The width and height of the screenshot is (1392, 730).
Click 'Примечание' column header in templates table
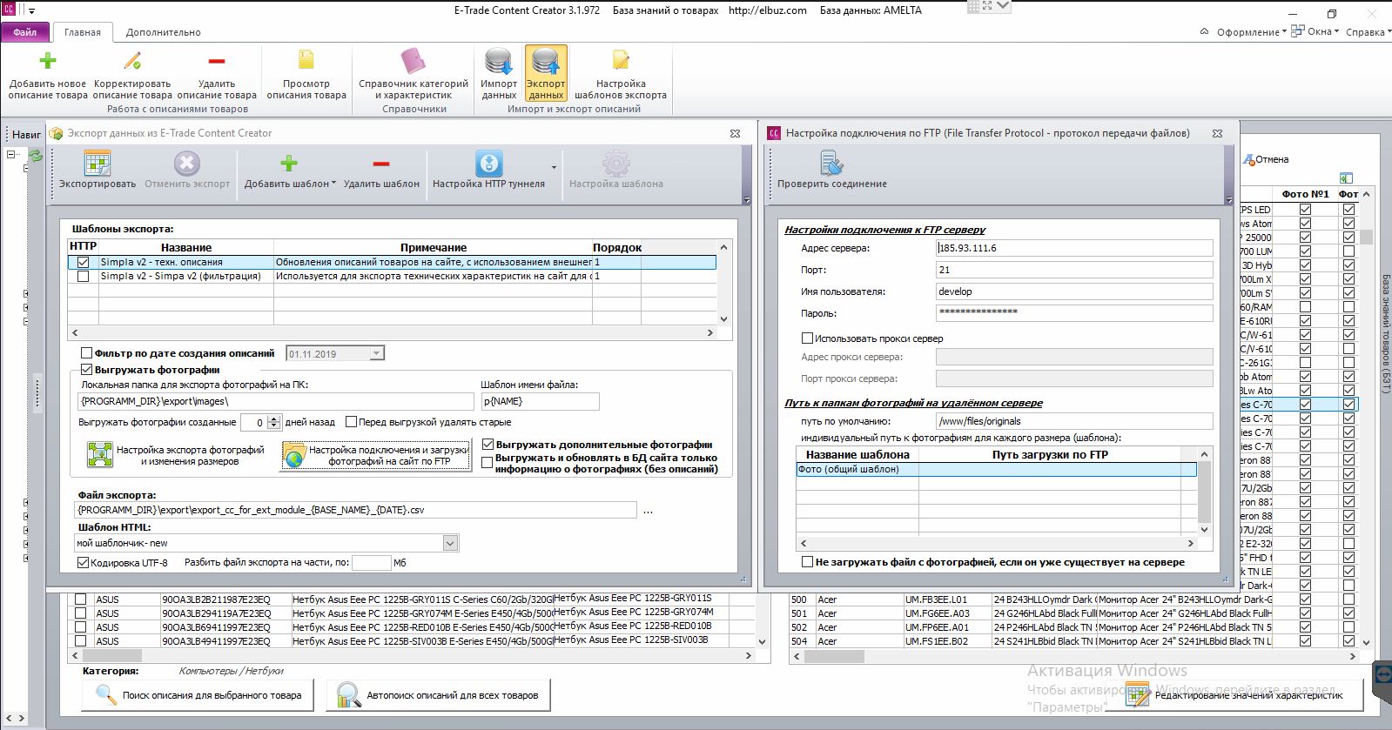point(433,247)
